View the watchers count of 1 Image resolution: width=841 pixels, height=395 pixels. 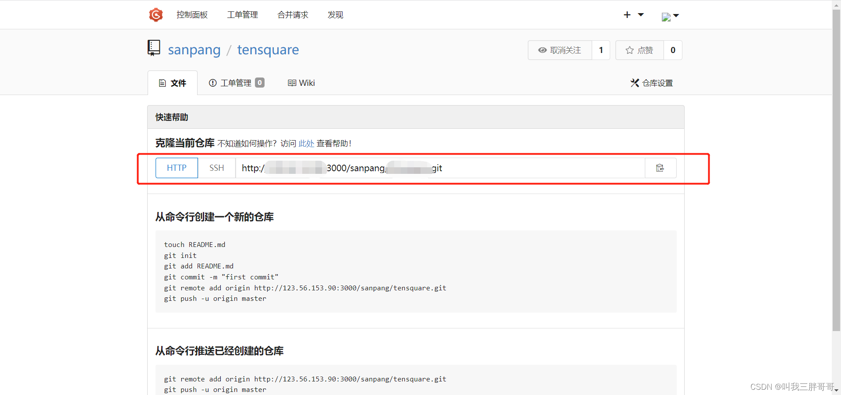[601, 50]
